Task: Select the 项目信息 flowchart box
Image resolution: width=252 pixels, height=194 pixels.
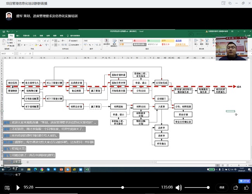Action: tap(13, 83)
